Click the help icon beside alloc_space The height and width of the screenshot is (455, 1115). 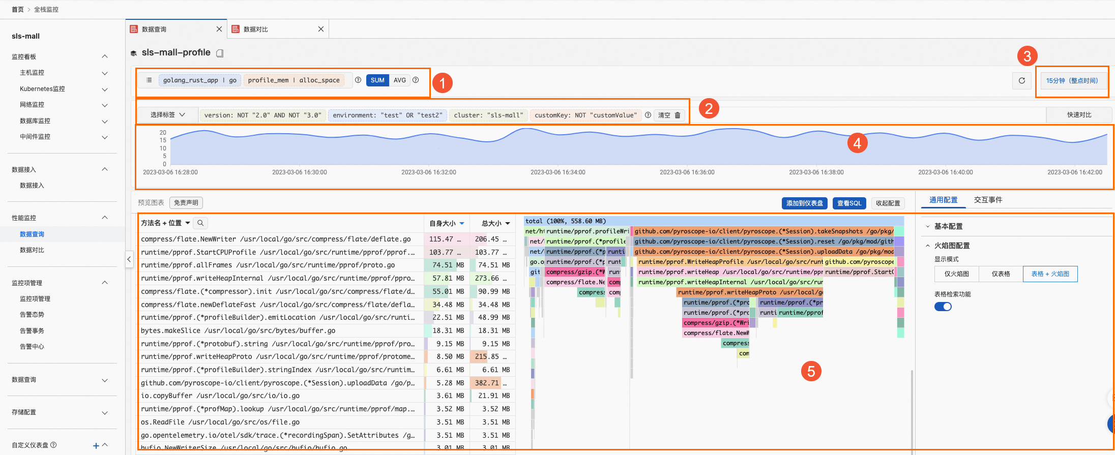(x=358, y=80)
